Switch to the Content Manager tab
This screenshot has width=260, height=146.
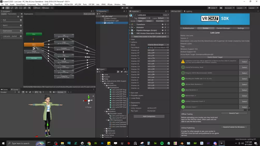point(223,28)
